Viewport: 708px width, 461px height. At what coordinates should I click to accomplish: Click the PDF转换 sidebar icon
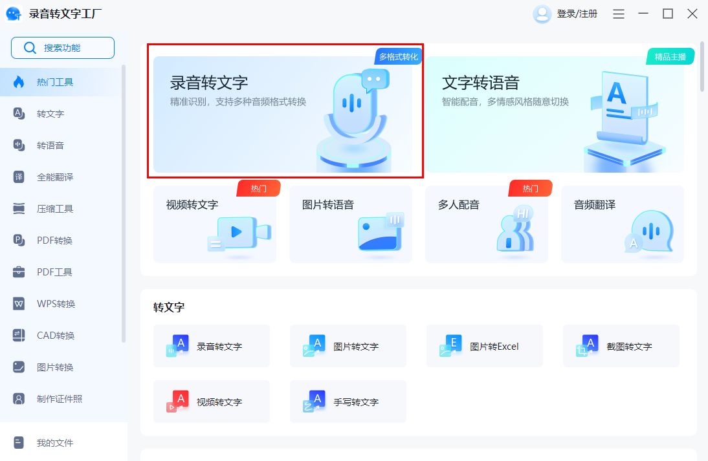(x=19, y=240)
